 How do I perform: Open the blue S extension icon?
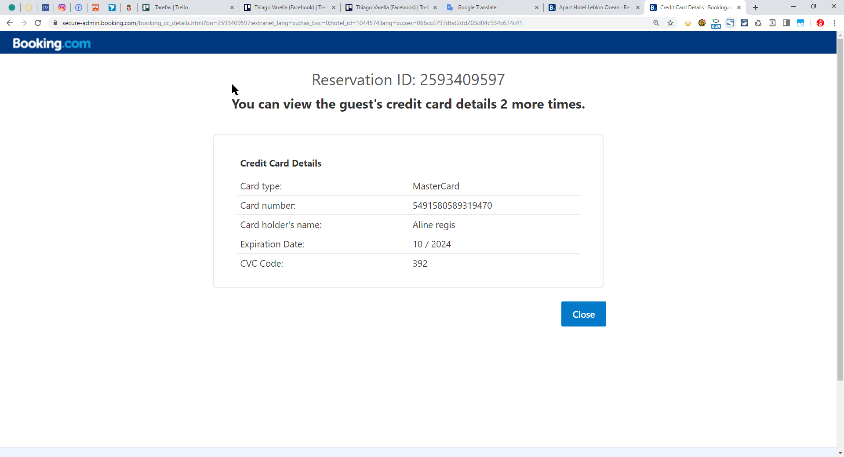click(x=730, y=23)
